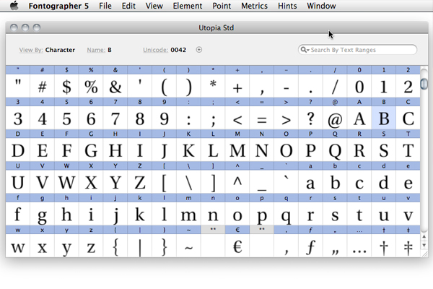
Task: Open the Element menu
Action: 188,6
